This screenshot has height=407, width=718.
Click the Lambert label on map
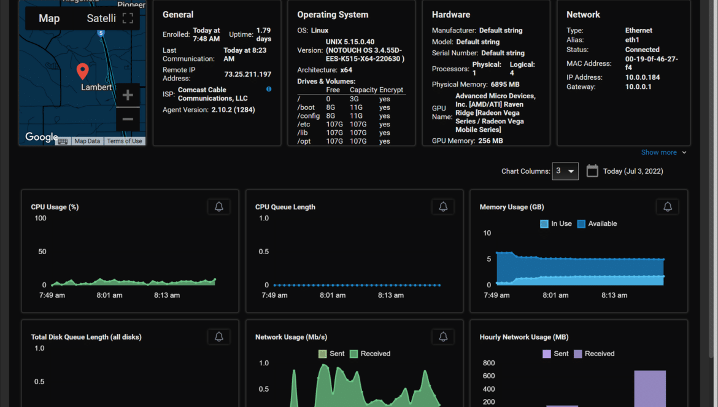click(x=96, y=87)
